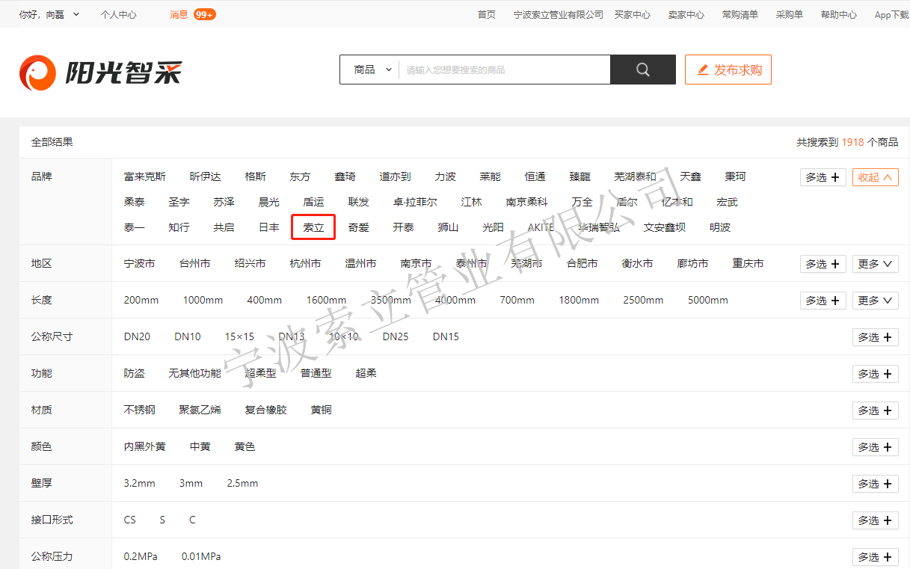Expand 更多 options for 长度 filter
Image resolution: width=910 pixels, height=569 pixels.
pyautogui.click(x=875, y=300)
